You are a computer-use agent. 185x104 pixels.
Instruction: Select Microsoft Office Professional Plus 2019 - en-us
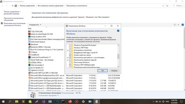[x=47, y=75]
